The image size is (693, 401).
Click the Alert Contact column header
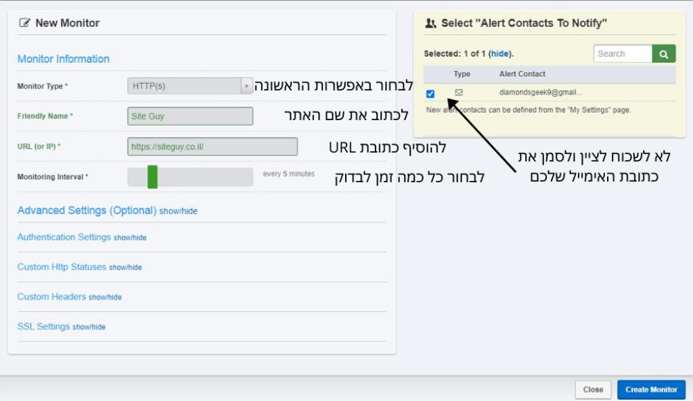[522, 74]
